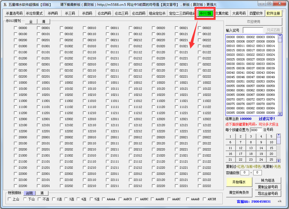Select all with the 全 button

[31, 22]
